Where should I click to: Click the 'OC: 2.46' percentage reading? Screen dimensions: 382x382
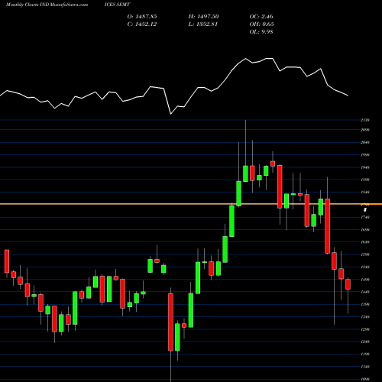point(261,17)
